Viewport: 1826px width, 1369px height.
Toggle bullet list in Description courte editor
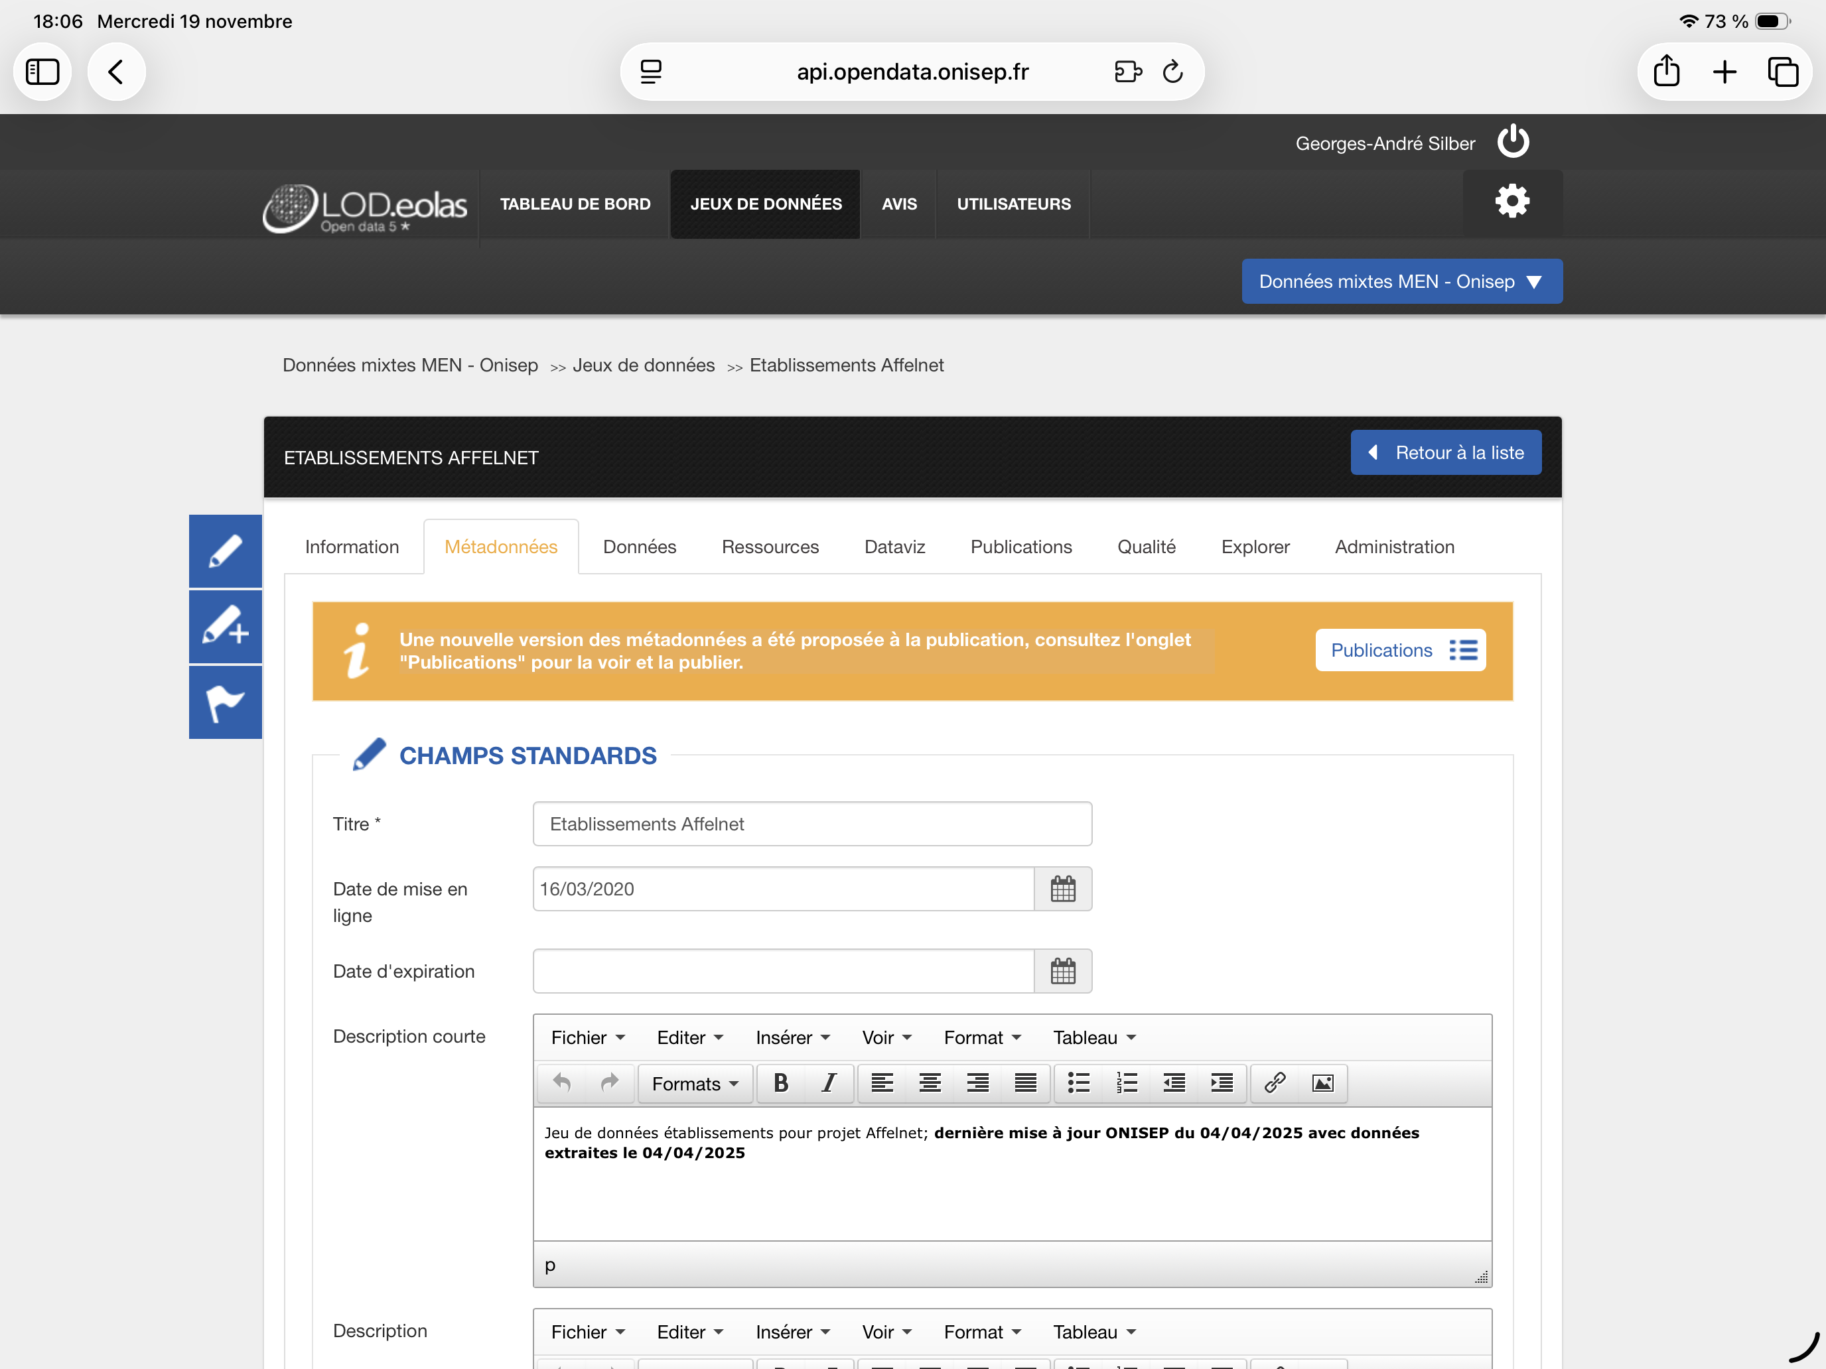click(1078, 1082)
